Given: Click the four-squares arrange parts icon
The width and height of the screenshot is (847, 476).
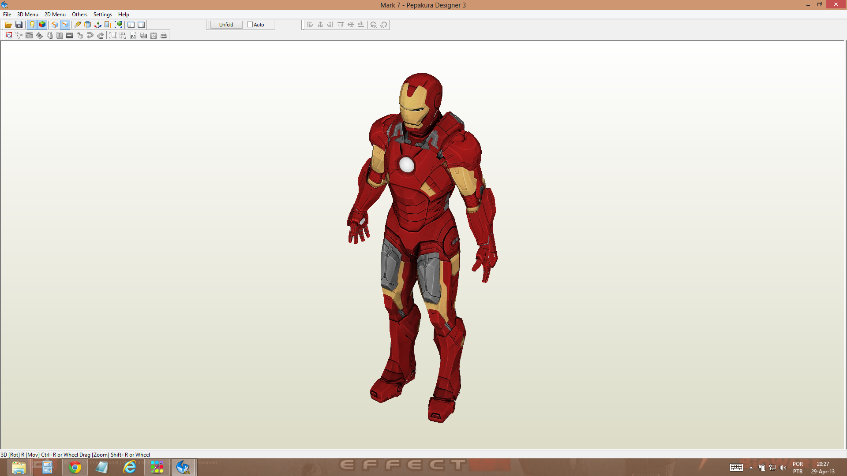Looking at the screenshot, I should pos(123,36).
